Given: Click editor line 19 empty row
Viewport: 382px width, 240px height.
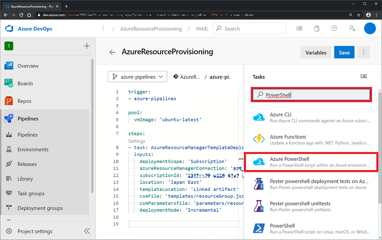Looking at the screenshot, I should pos(186,224).
